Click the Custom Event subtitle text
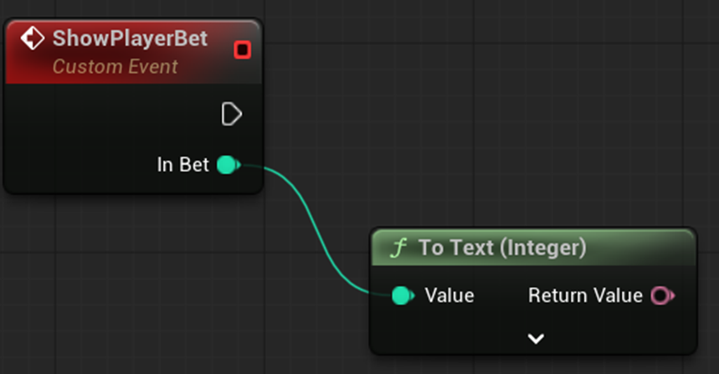The width and height of the screenshot is (719, 374). click(116, 66)
